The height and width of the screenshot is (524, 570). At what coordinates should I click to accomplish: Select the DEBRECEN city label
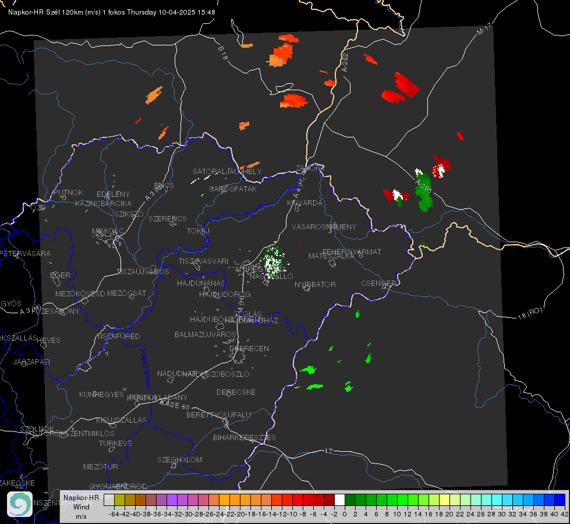click(249, 348)
